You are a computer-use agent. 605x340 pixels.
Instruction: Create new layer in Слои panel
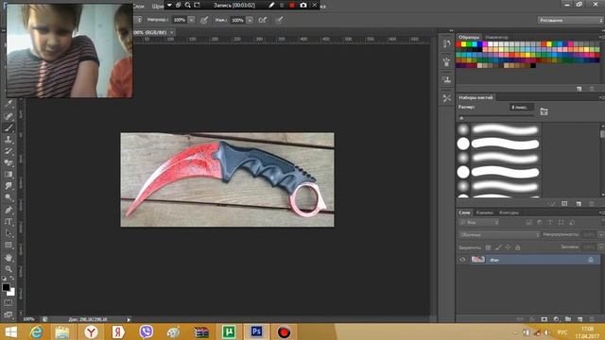tap(579, 319)
